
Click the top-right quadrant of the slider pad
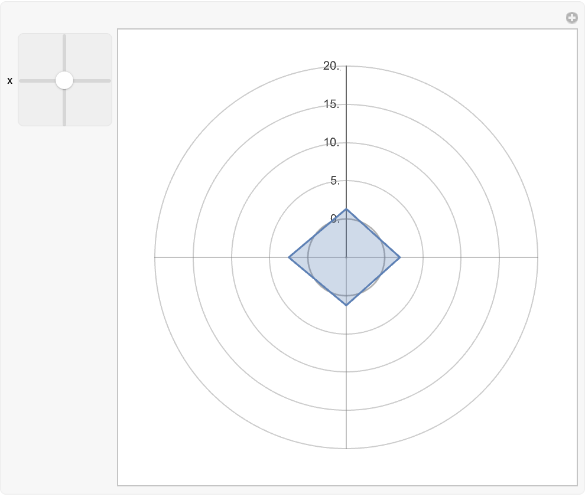click(89, 57)
